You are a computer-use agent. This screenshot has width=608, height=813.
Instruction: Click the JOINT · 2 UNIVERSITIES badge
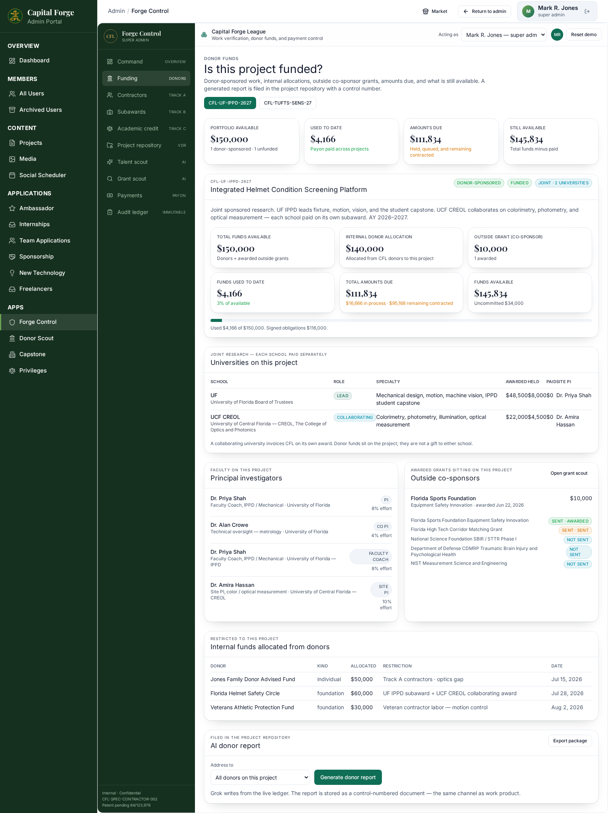pos(564,183)
